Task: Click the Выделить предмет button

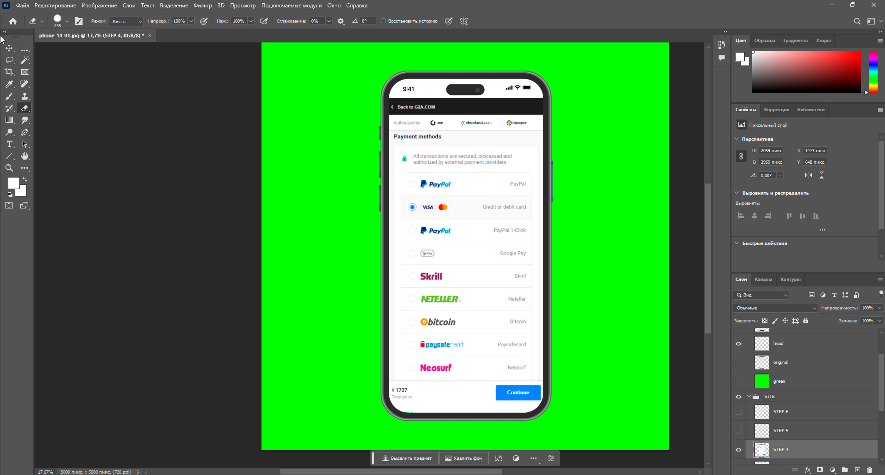Action: [x=407, y=458]
